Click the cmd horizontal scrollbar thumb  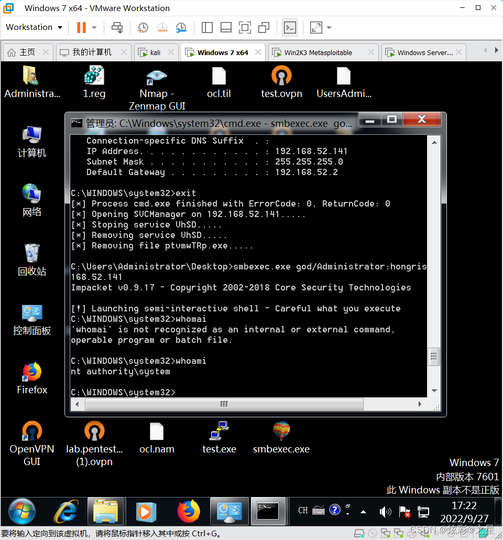(x=224, y=404)
